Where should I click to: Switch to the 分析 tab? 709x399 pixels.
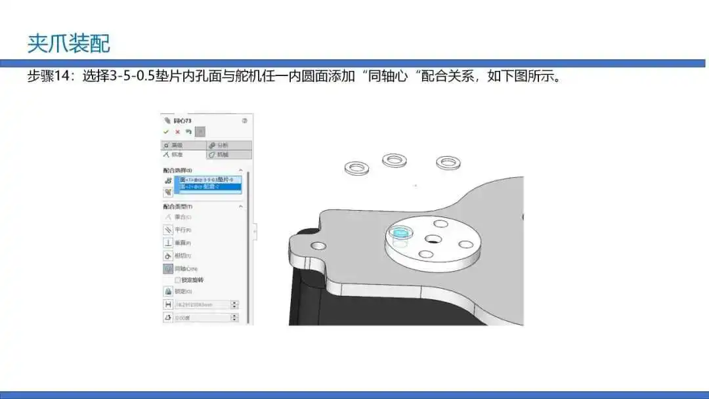229,145
